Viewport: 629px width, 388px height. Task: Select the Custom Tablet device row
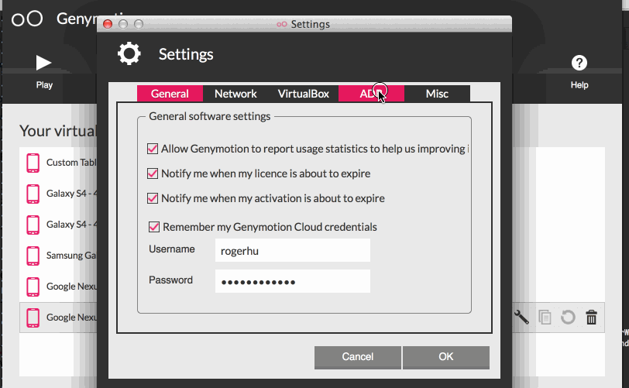(x=58, y=163)
